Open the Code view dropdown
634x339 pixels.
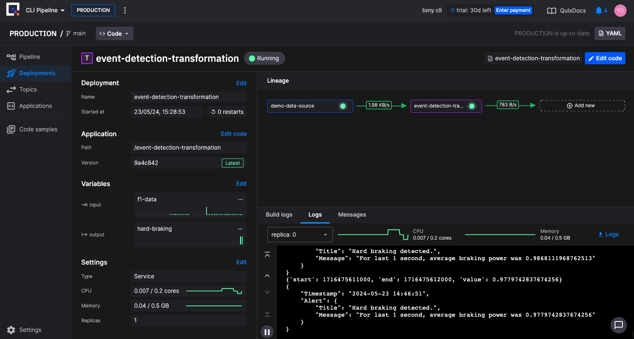point(114,33)
